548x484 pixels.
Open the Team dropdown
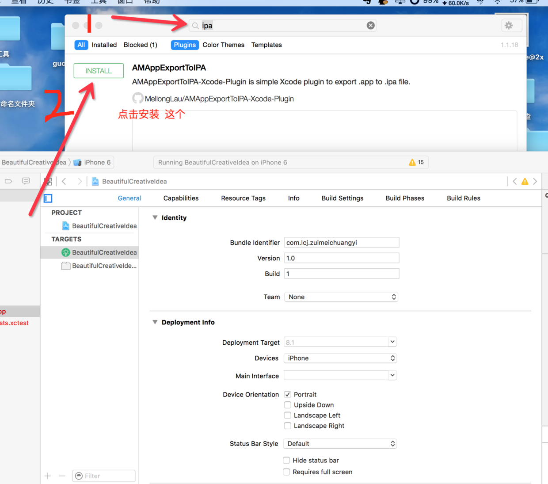pos(341,297)
